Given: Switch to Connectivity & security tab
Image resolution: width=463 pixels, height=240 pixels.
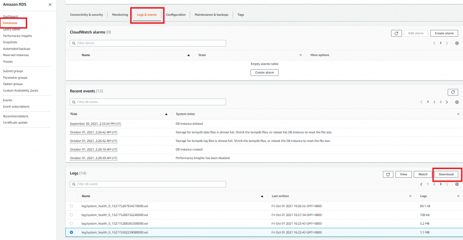Looking at the screenshot, I should pos(86,15).
